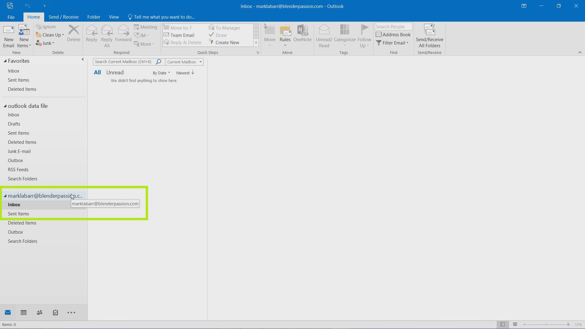Collapse the ribbon

tap(580, 52)
